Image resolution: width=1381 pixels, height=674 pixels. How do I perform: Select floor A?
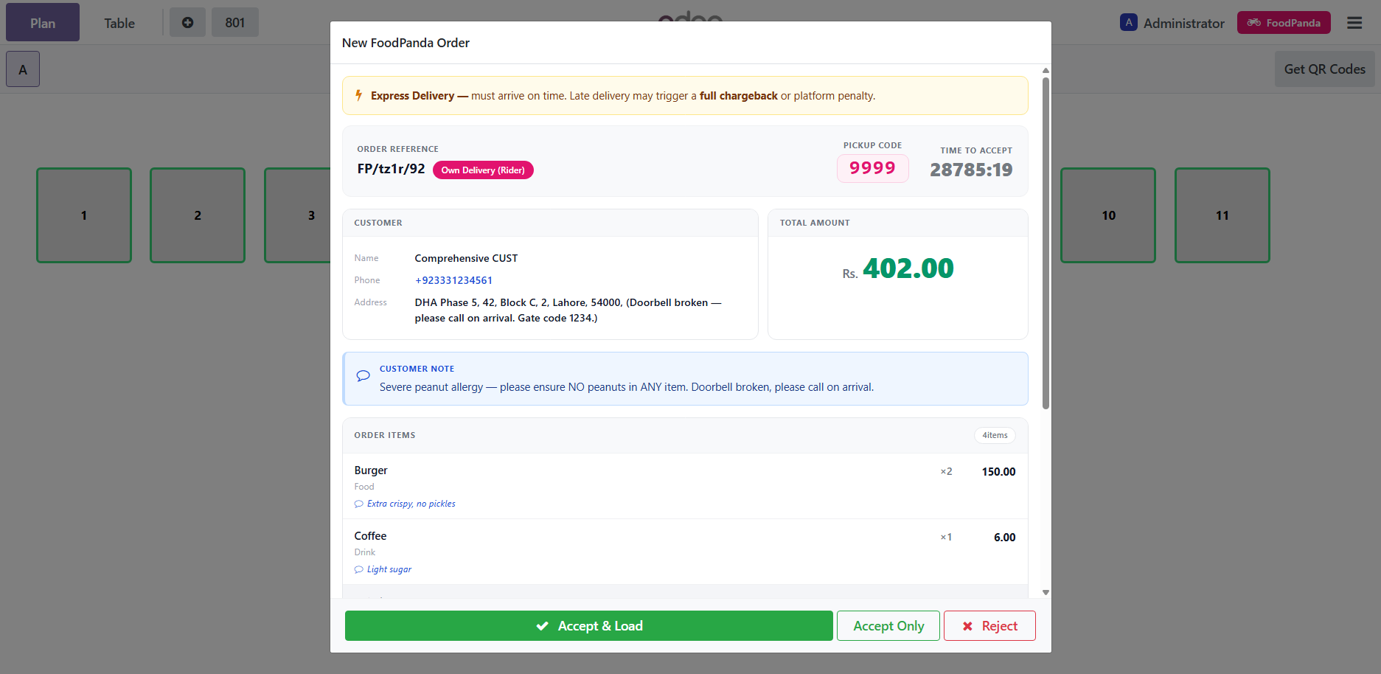23,69
